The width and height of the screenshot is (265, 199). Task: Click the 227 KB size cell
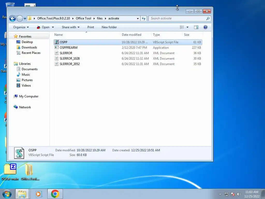[x=196, y=48]
